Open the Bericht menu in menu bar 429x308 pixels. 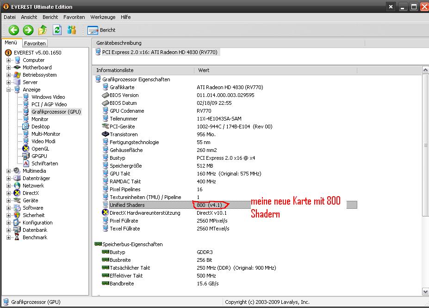50,17
